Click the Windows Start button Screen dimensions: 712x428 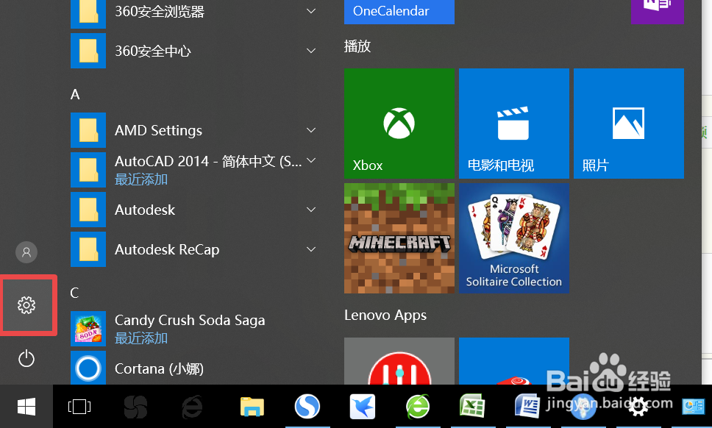26,406
